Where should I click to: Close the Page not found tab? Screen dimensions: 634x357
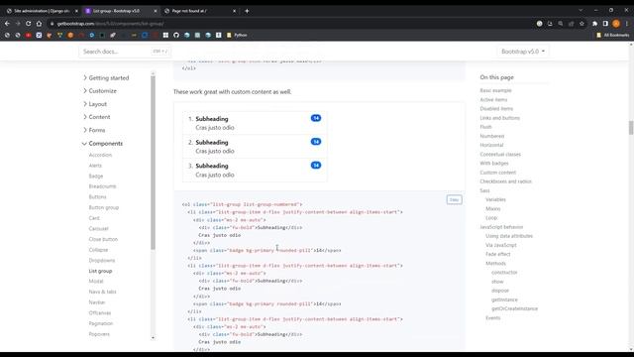234,11
